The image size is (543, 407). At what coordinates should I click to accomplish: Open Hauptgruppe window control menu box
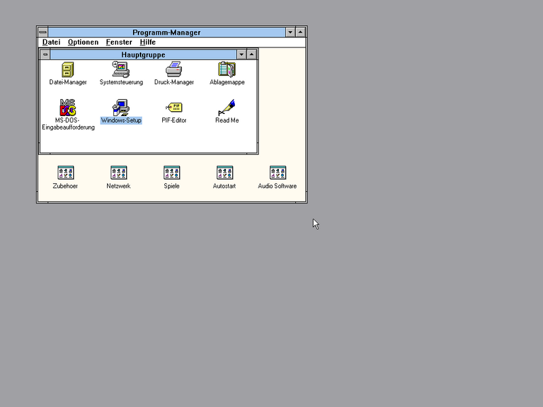coord(45,54)
